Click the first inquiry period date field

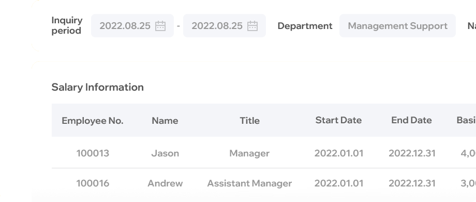pyautogui.click(x=132, y=25)
